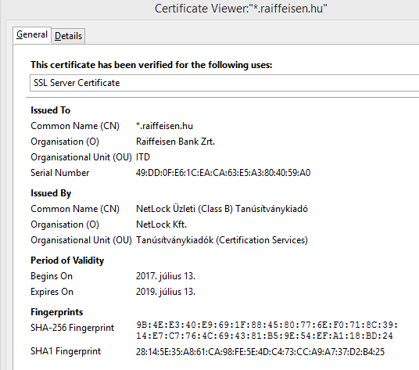This screenshot has width=419, height=370.
Task: Click the Begins On label
Action: 52,276
